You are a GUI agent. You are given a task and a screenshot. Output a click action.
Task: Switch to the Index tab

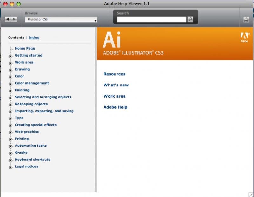34,37
